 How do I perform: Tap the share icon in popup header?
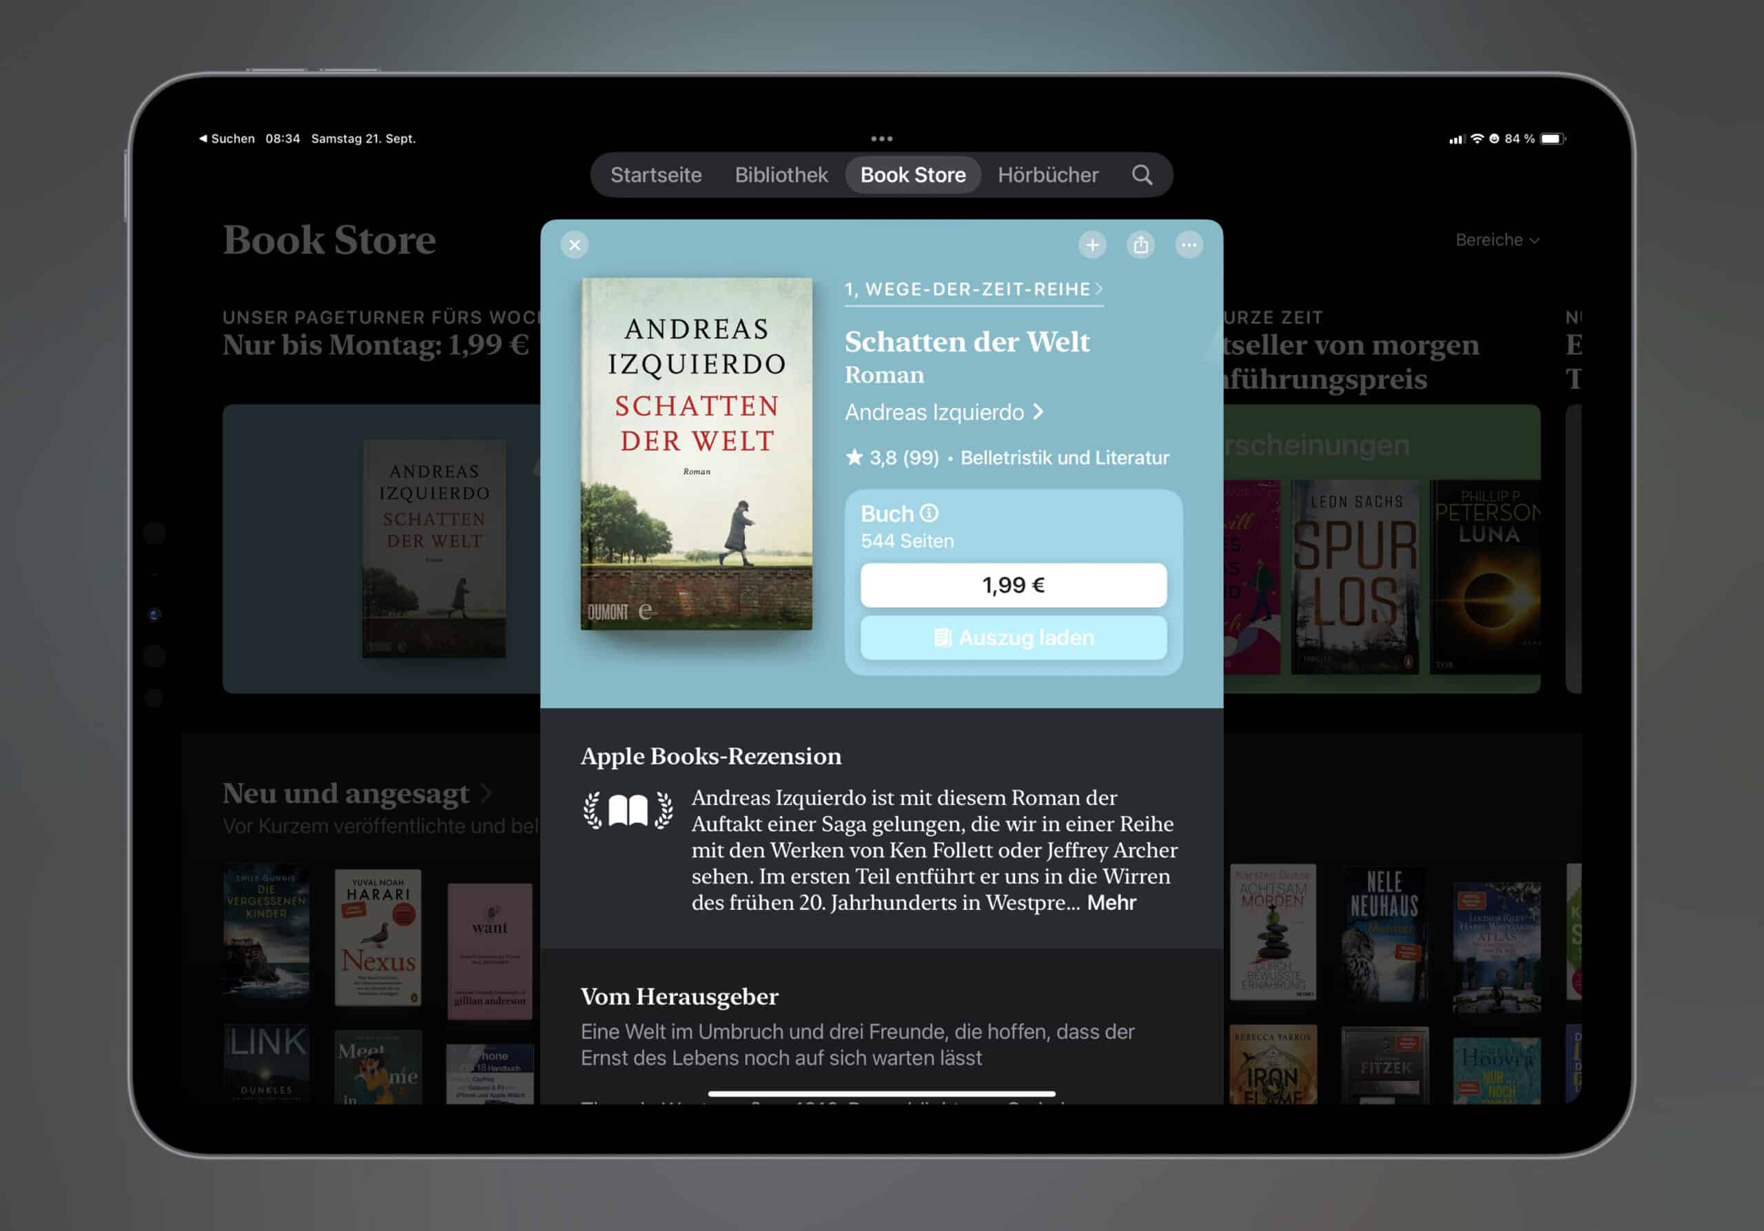click(x=1140, y=245)
